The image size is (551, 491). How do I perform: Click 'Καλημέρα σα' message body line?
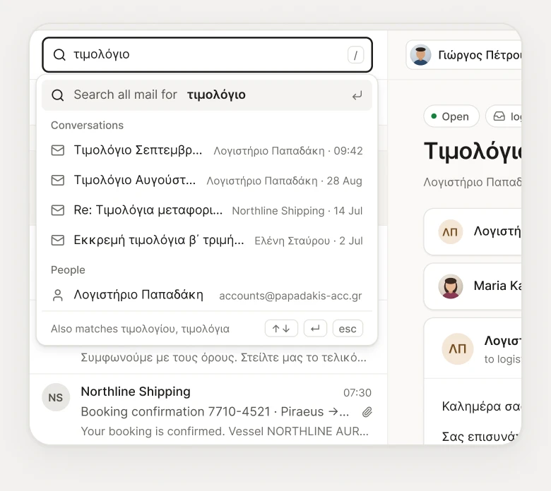point(482,406)
